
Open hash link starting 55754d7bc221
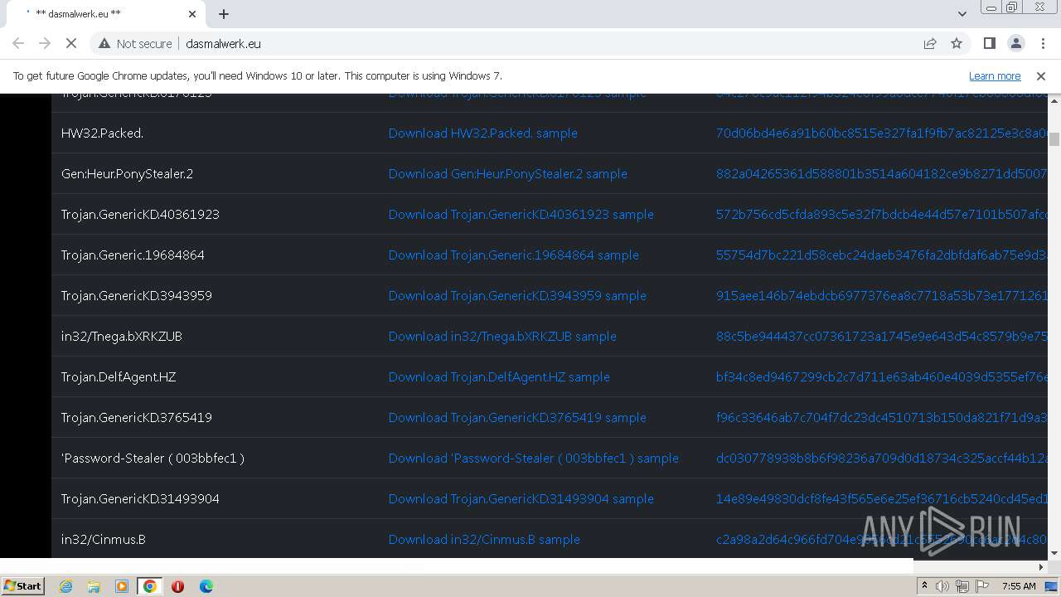click(881, 255)
